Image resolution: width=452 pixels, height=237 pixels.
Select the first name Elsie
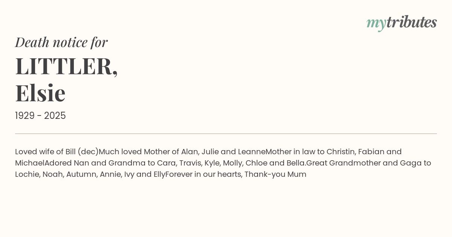click(40, 93)
